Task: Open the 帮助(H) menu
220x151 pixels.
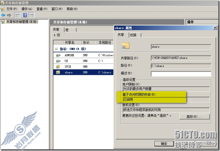Action: pos(72,9)
